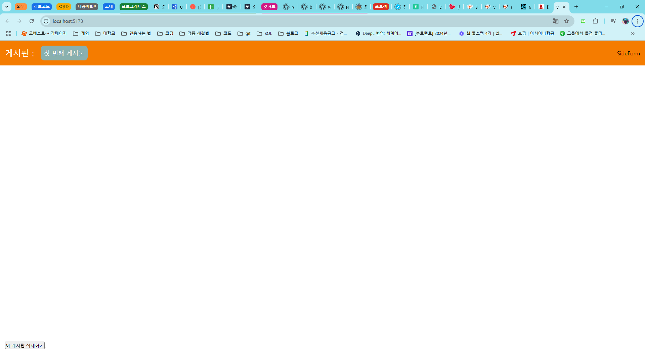The height and width of the screenshot is (349, 645).
Task: Open the 대학교 bookmark folder
Action: (105, 34)
